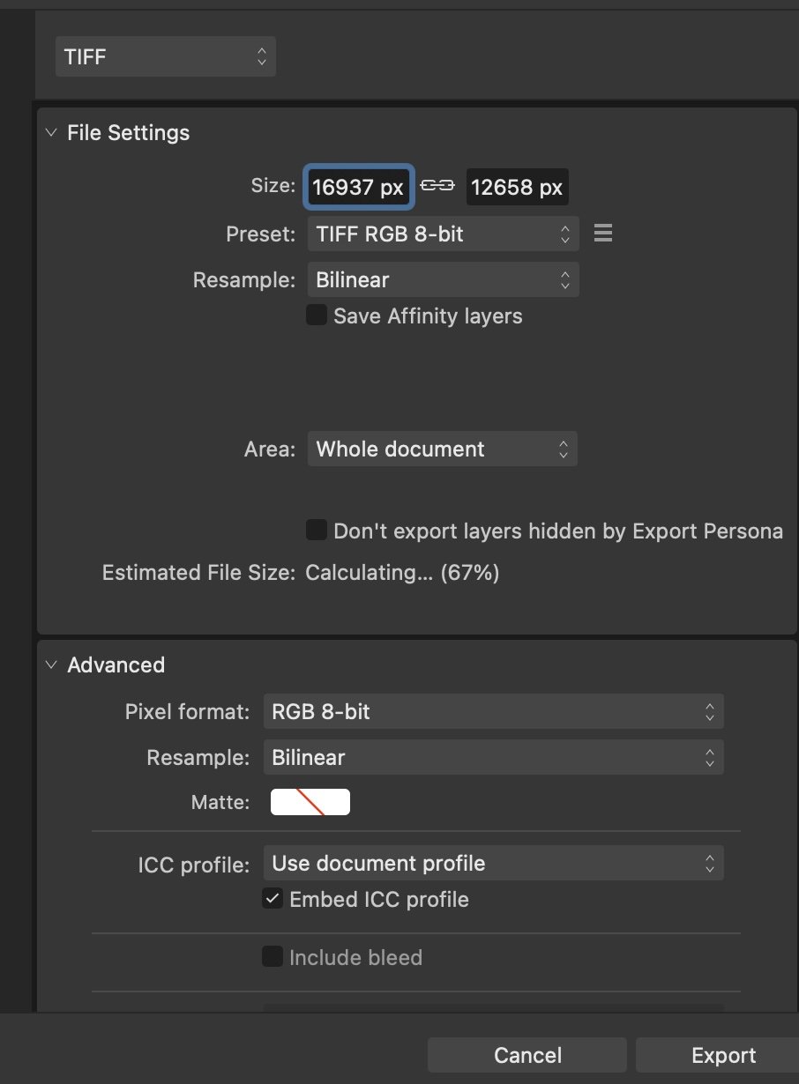Image resolution: width=799 pixels, height=1084 pixels.
Task: Uncheck Embed ICC profile
Action: point(273,899)
